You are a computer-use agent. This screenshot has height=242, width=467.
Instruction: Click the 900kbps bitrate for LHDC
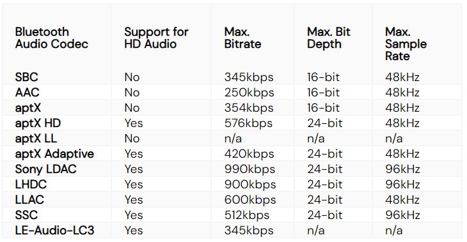click(x=250, y=185)
